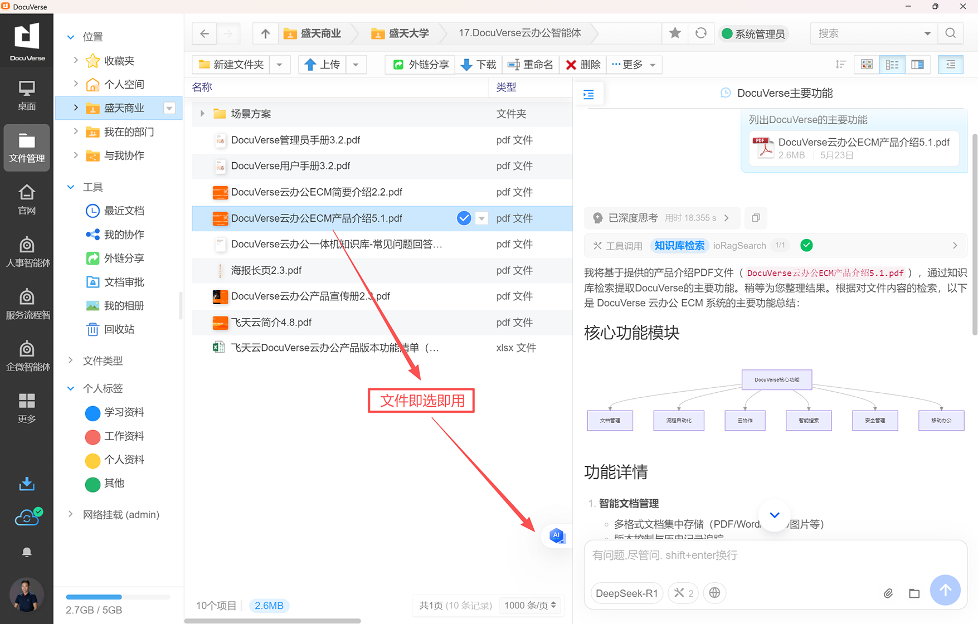Toggle web search globe icon in chat
This screenshot has height=624, width=978.
pyautogui.click(x=714, y=593)
